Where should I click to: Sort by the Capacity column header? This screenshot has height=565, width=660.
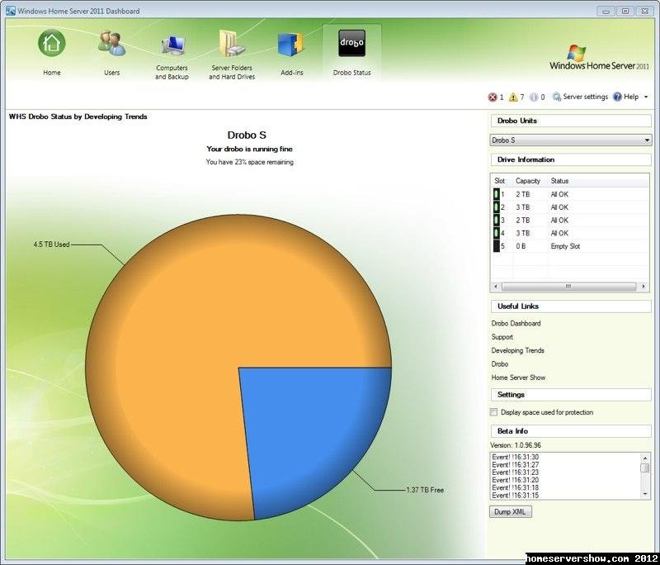click(x=530, y=181)
